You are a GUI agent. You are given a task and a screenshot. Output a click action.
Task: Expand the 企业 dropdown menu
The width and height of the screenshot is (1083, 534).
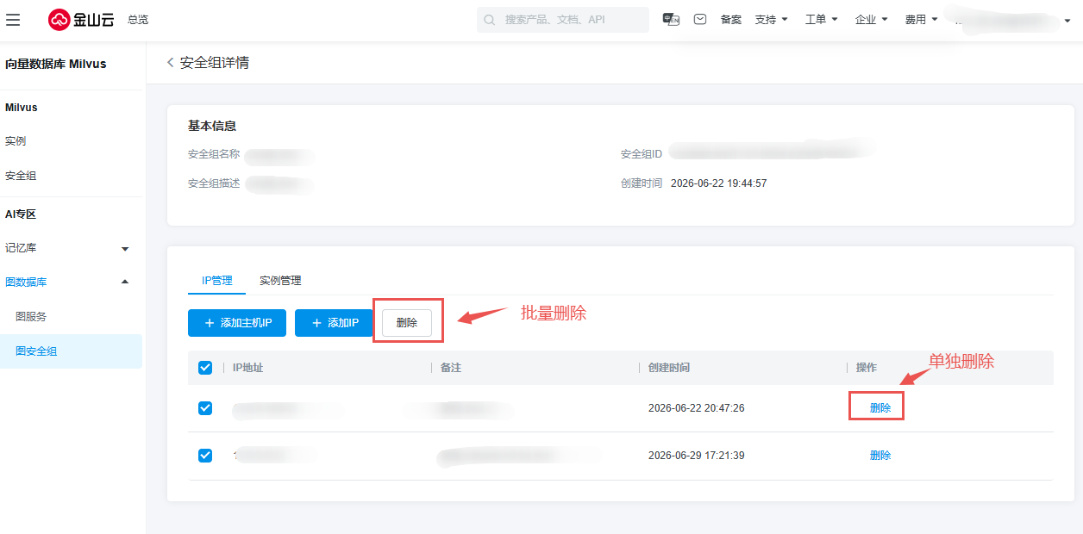pyautogui.click(x=872, y=19)
